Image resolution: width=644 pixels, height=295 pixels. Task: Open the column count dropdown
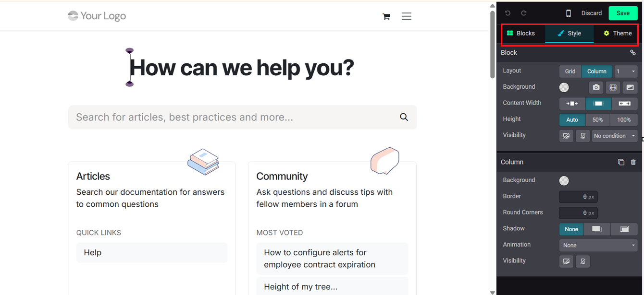click(626, 71)
